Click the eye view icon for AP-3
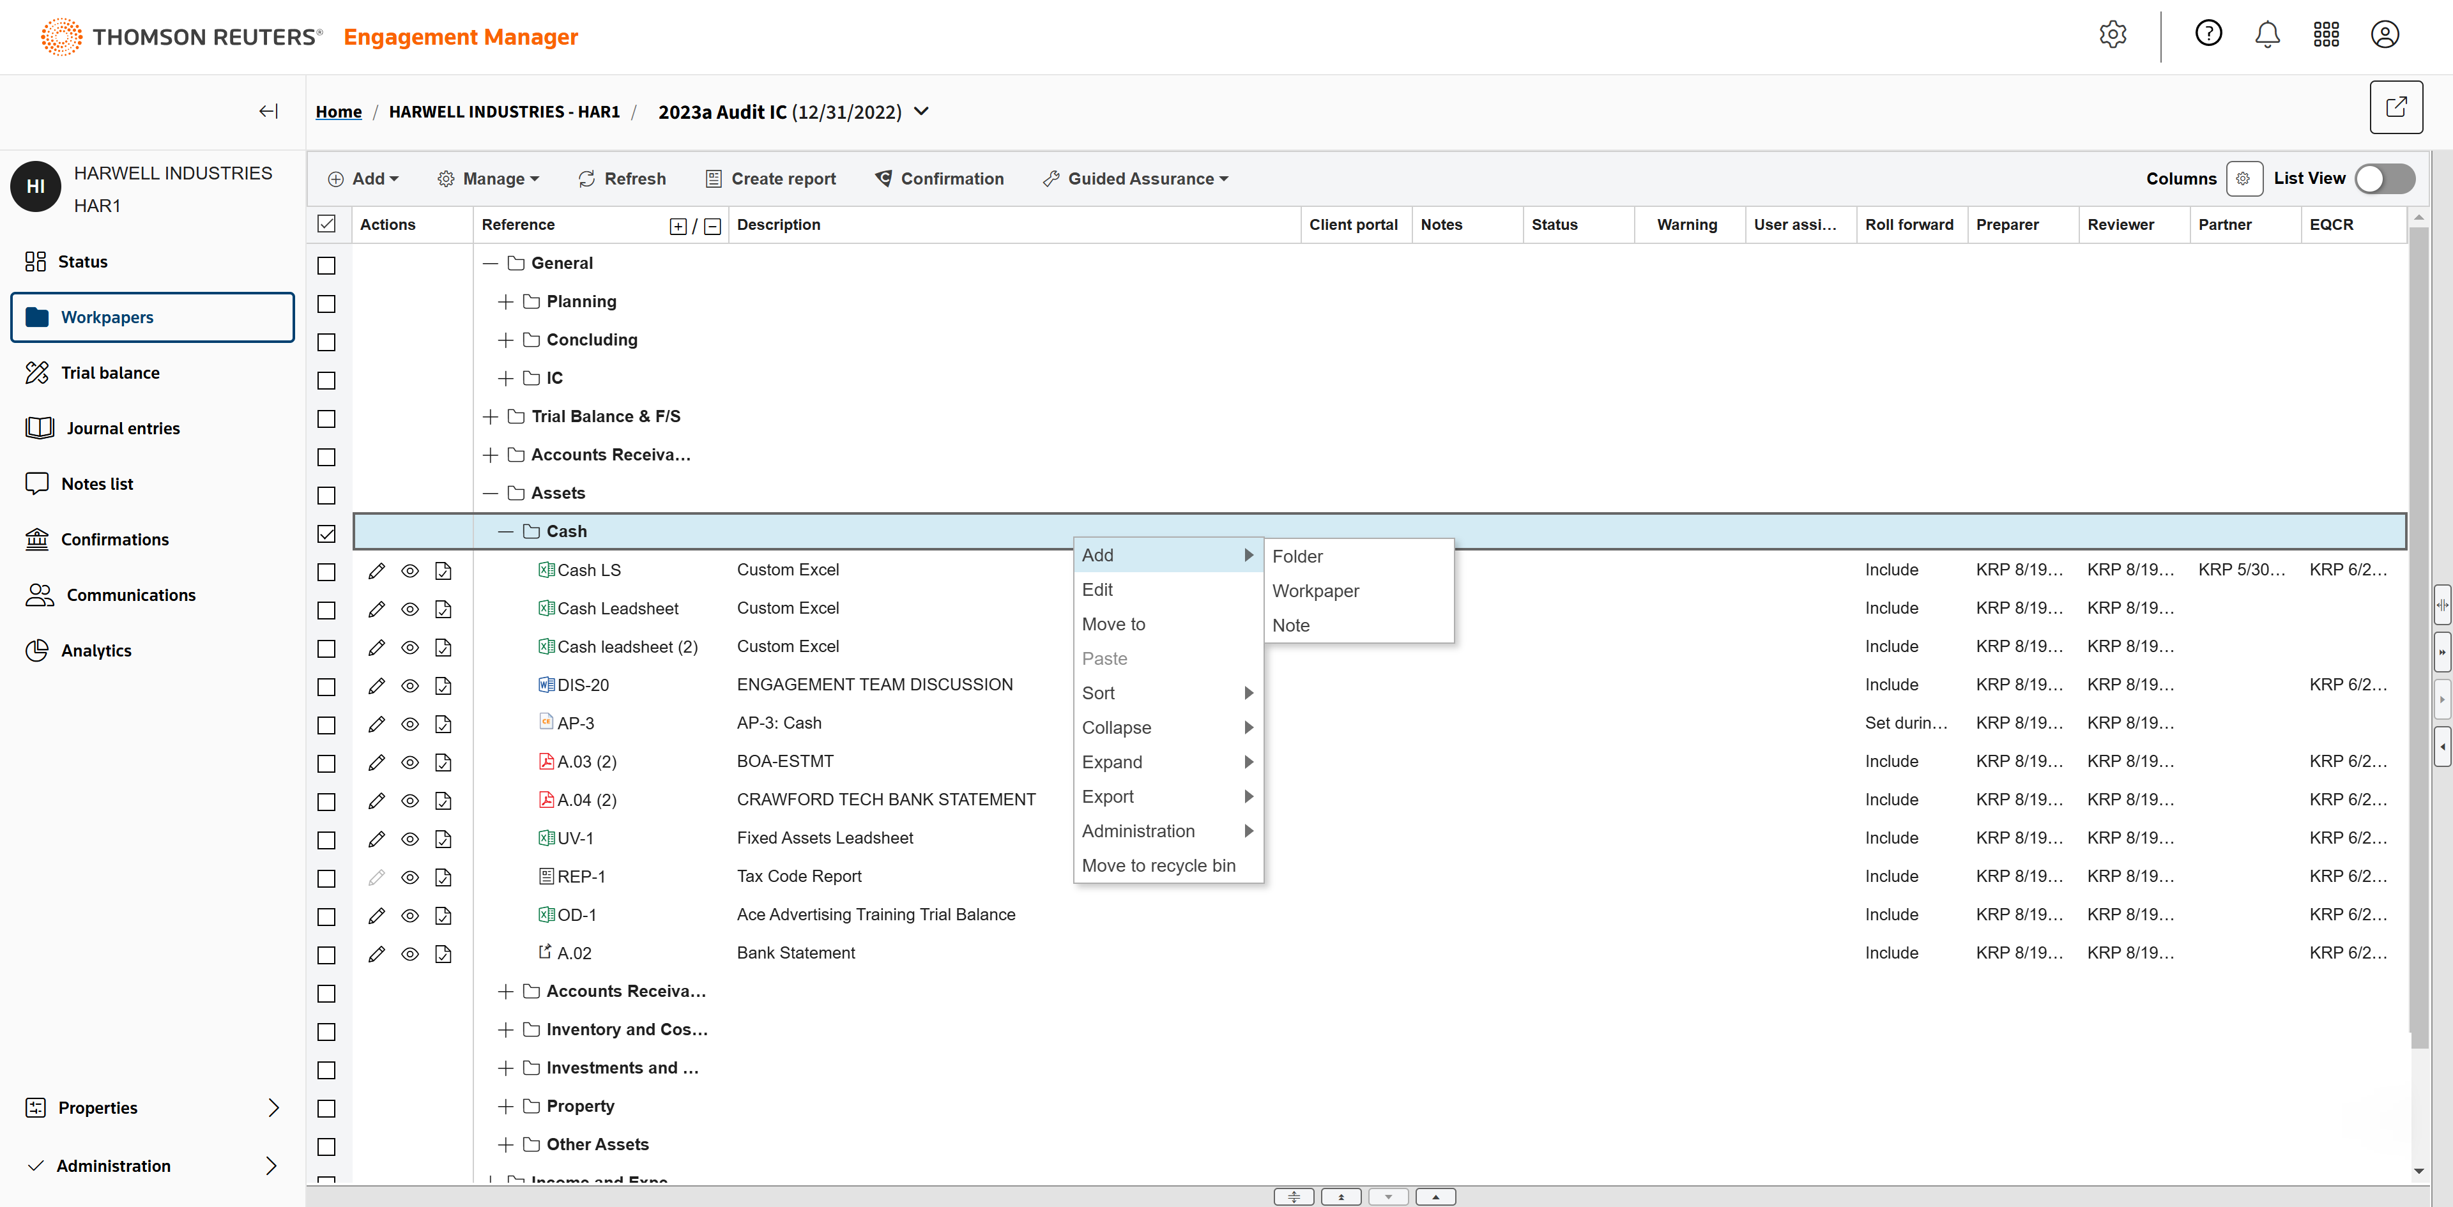The width and height of the screenshot is (2453, 1207). click(x=409, y=724)
